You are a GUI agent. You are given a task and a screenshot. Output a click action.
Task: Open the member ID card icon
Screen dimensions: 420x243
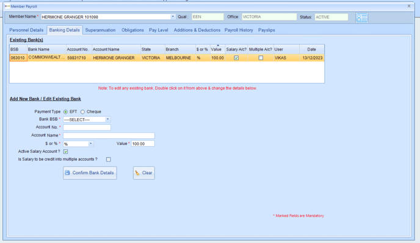[361, 18]
